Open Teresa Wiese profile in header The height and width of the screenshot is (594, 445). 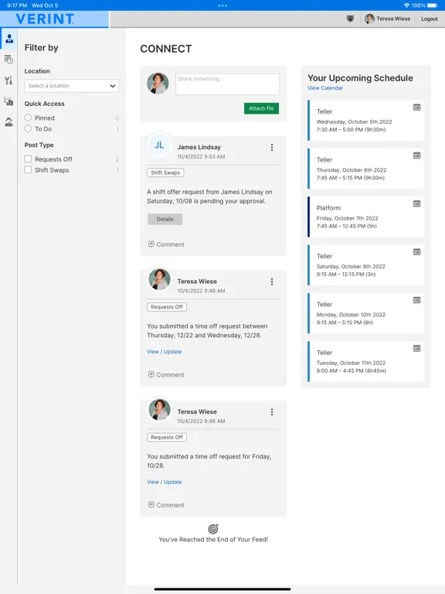388,19
